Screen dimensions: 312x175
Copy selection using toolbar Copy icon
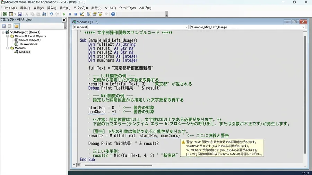click(x=32, y=14)
